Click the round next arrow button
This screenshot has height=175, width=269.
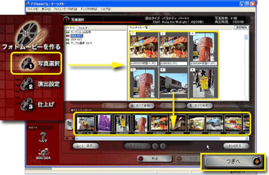click(163, 146)
